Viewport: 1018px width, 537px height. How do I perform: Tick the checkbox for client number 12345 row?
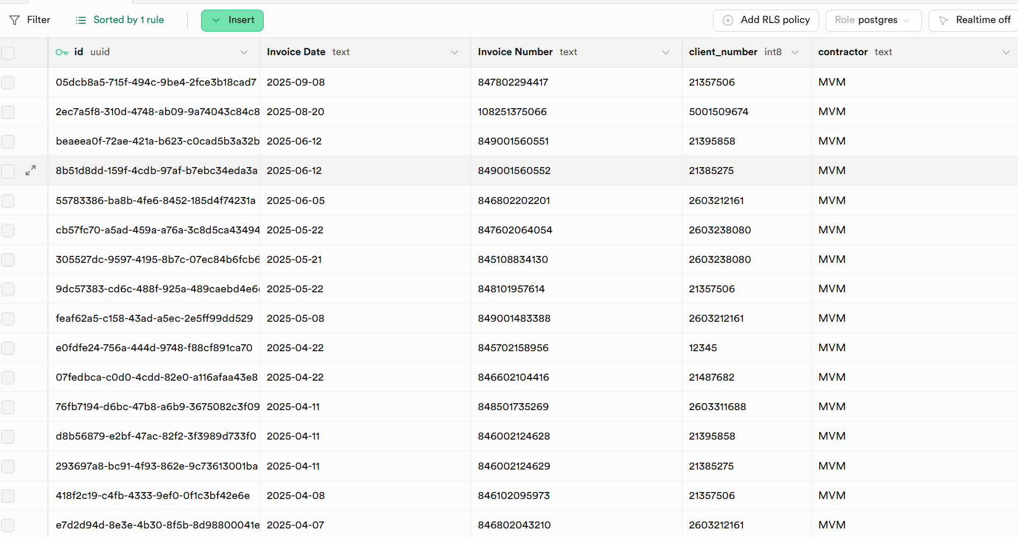8,348
